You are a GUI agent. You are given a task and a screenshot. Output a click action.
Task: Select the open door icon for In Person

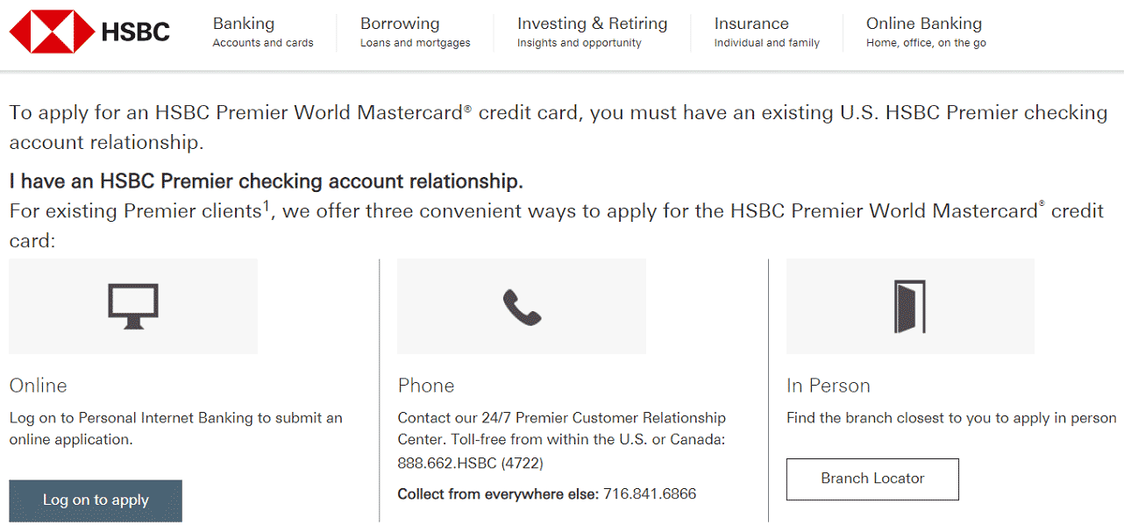[909, 305]
